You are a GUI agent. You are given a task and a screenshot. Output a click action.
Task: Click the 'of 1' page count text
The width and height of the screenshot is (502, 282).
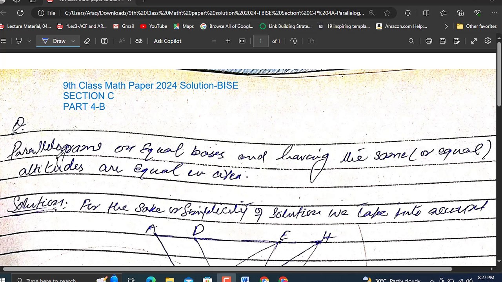(276, 41)
